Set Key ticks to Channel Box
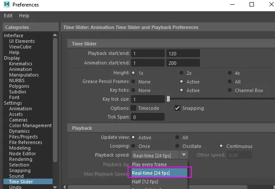This screenshot has width=275, height=189. tap(230, 90)
